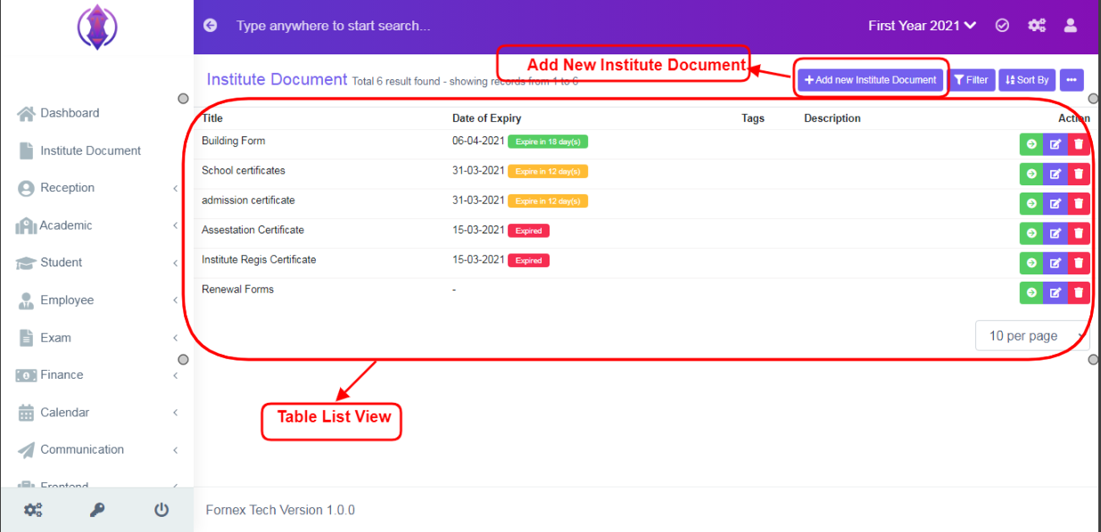Click the checkmark circle icon in header
Screen dimensions: 1101x532
point(1002,26)
